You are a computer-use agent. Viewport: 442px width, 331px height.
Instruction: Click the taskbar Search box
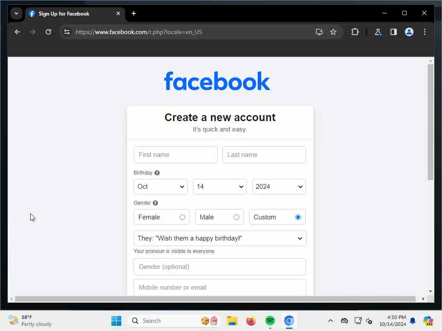(x=174, y=321)
